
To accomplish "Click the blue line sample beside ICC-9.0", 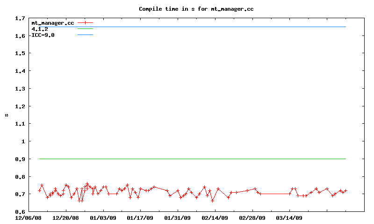I will coord(85,35).
